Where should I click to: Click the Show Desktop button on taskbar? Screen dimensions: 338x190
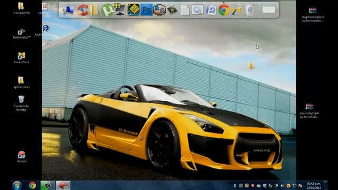coord(326,185)
